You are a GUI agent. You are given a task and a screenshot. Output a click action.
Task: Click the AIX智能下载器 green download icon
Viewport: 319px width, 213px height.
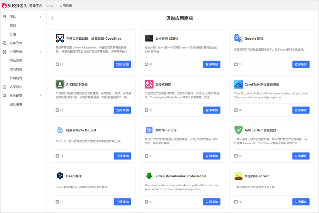coord(60,84)
